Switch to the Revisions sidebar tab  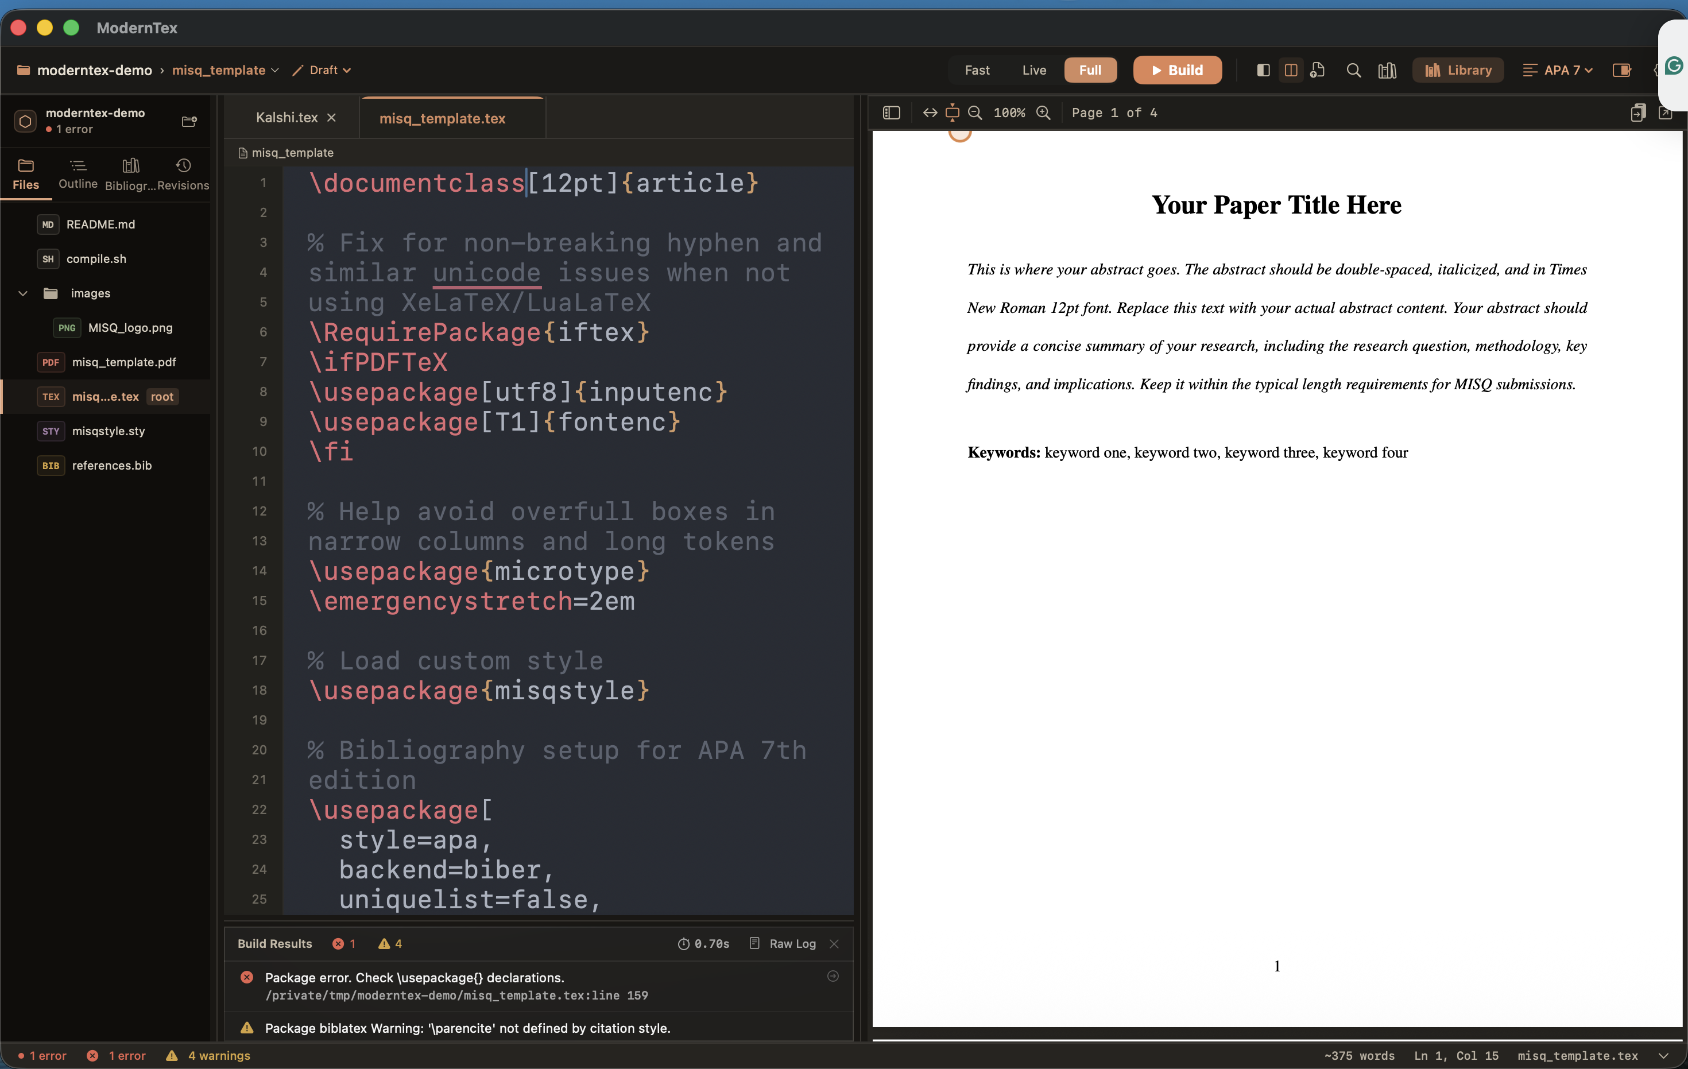(x=183, y=174)
